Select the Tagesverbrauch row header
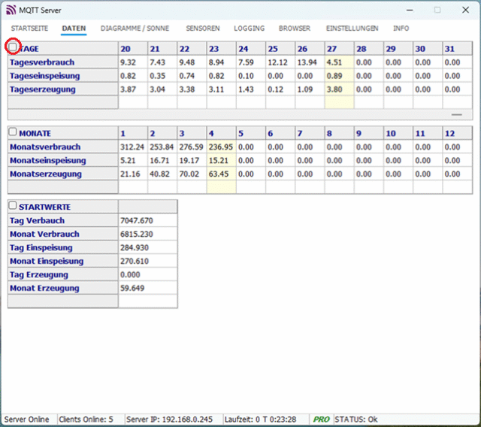 [x=63, y=62]
